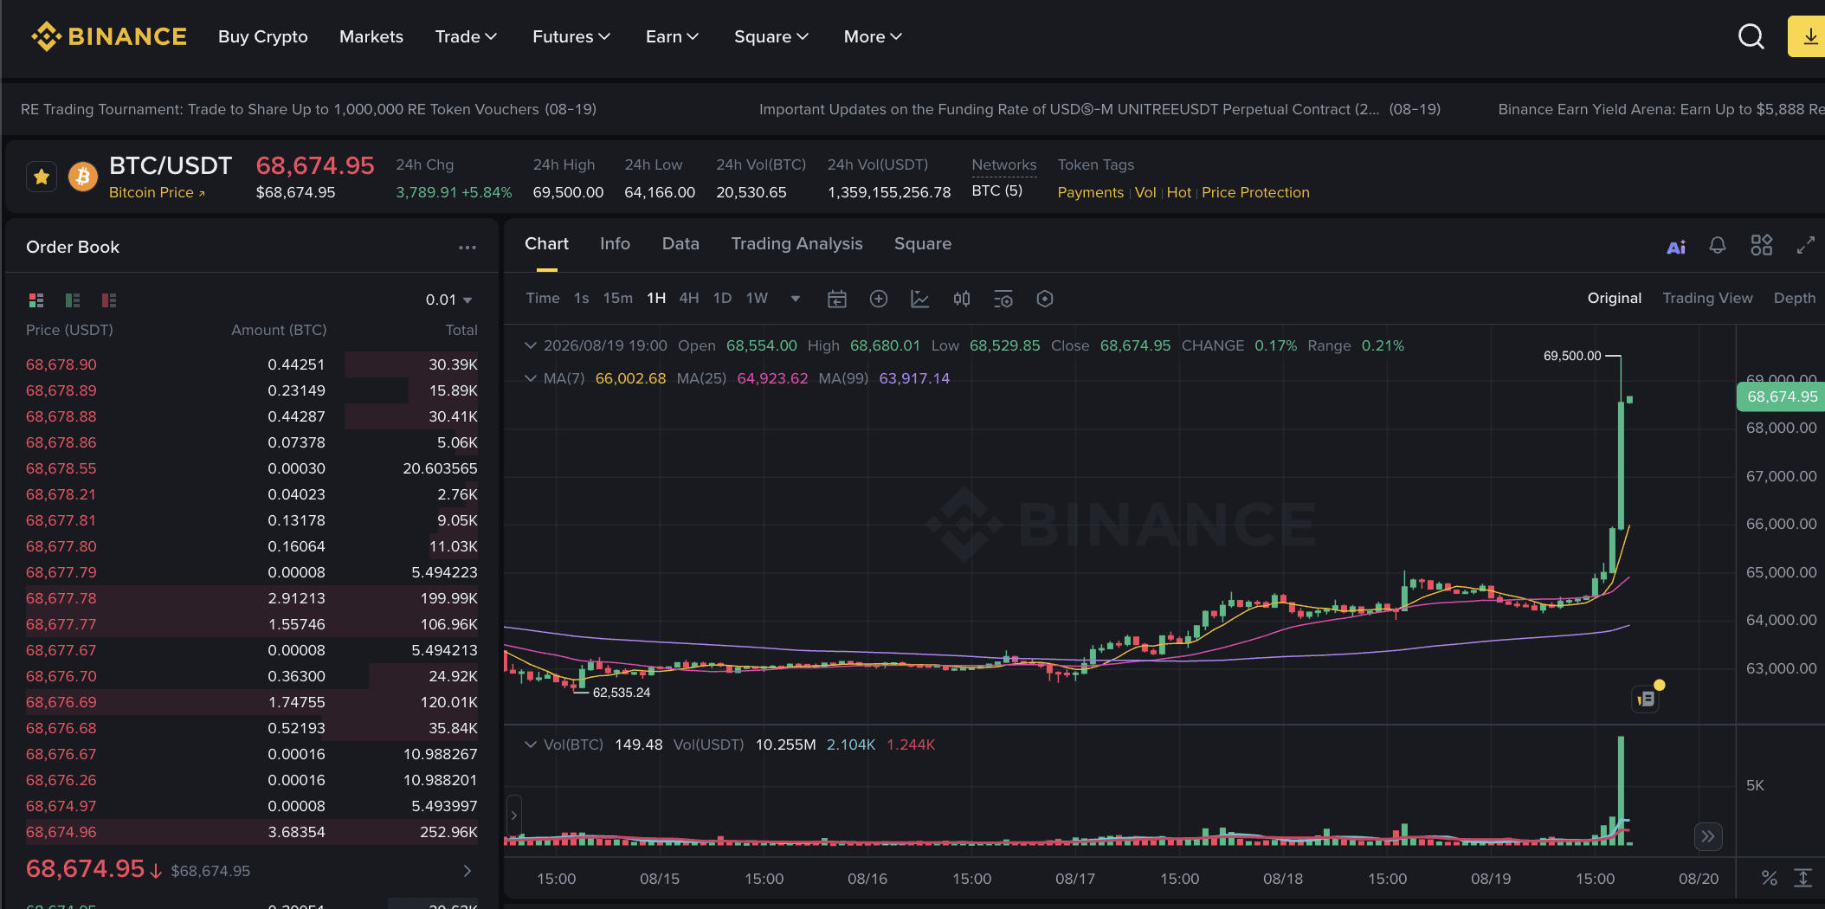1825x909 pixels.
Task: Open the RE Trading Tournament announcement
Action: 308,109
